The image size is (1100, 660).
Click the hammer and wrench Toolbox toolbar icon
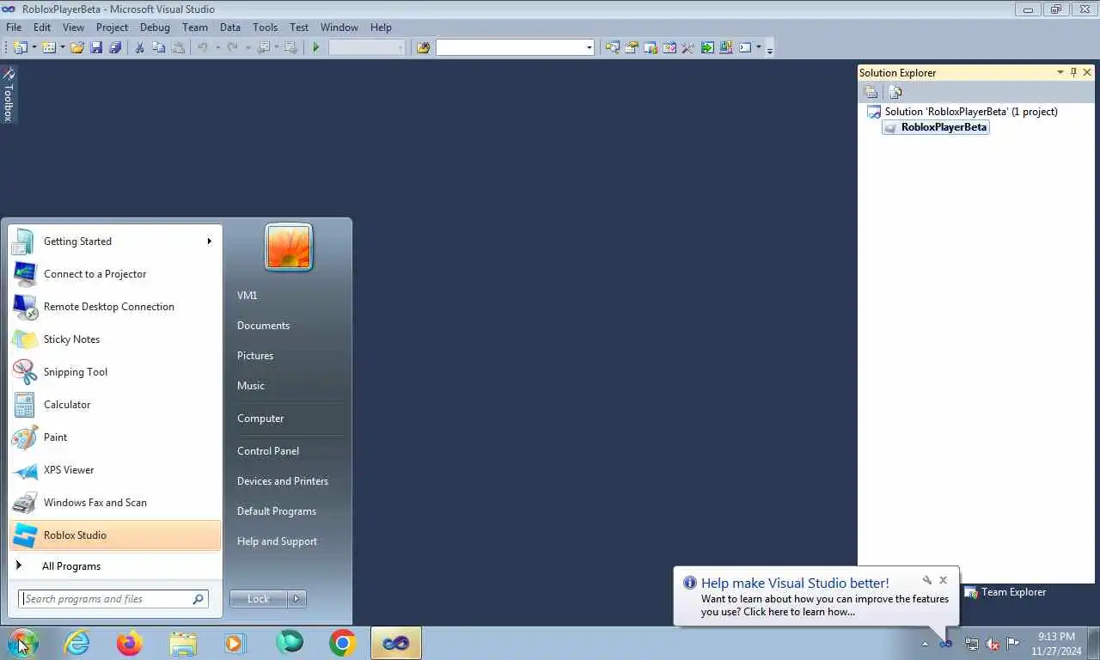point(687,48)
